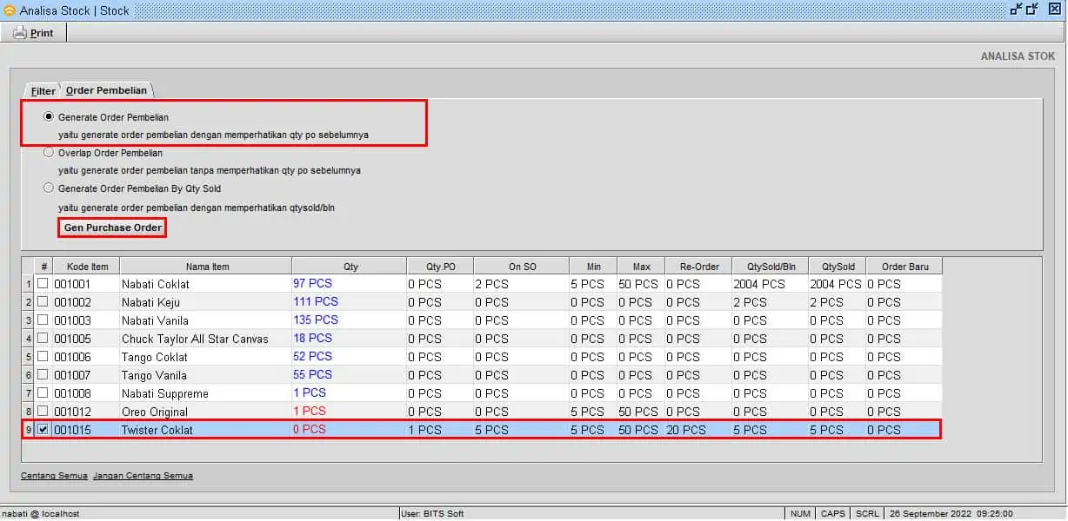Image resolution: width=1068 pixels, height=521 pixels.
Task: Click the On SO column header
Action: click(x=521, y=267)
